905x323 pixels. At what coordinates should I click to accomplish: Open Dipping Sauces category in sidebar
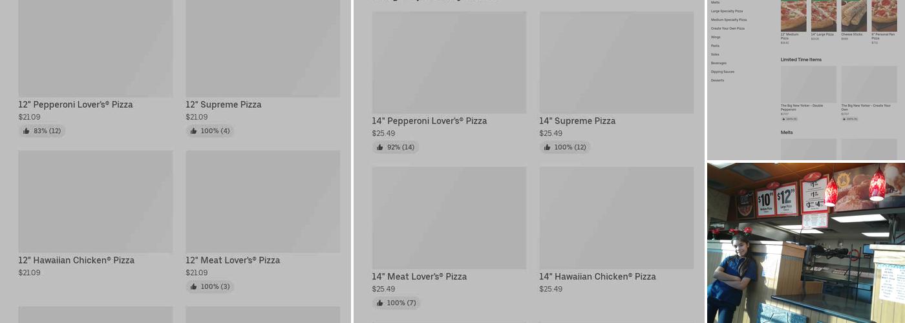pos(722,72)
